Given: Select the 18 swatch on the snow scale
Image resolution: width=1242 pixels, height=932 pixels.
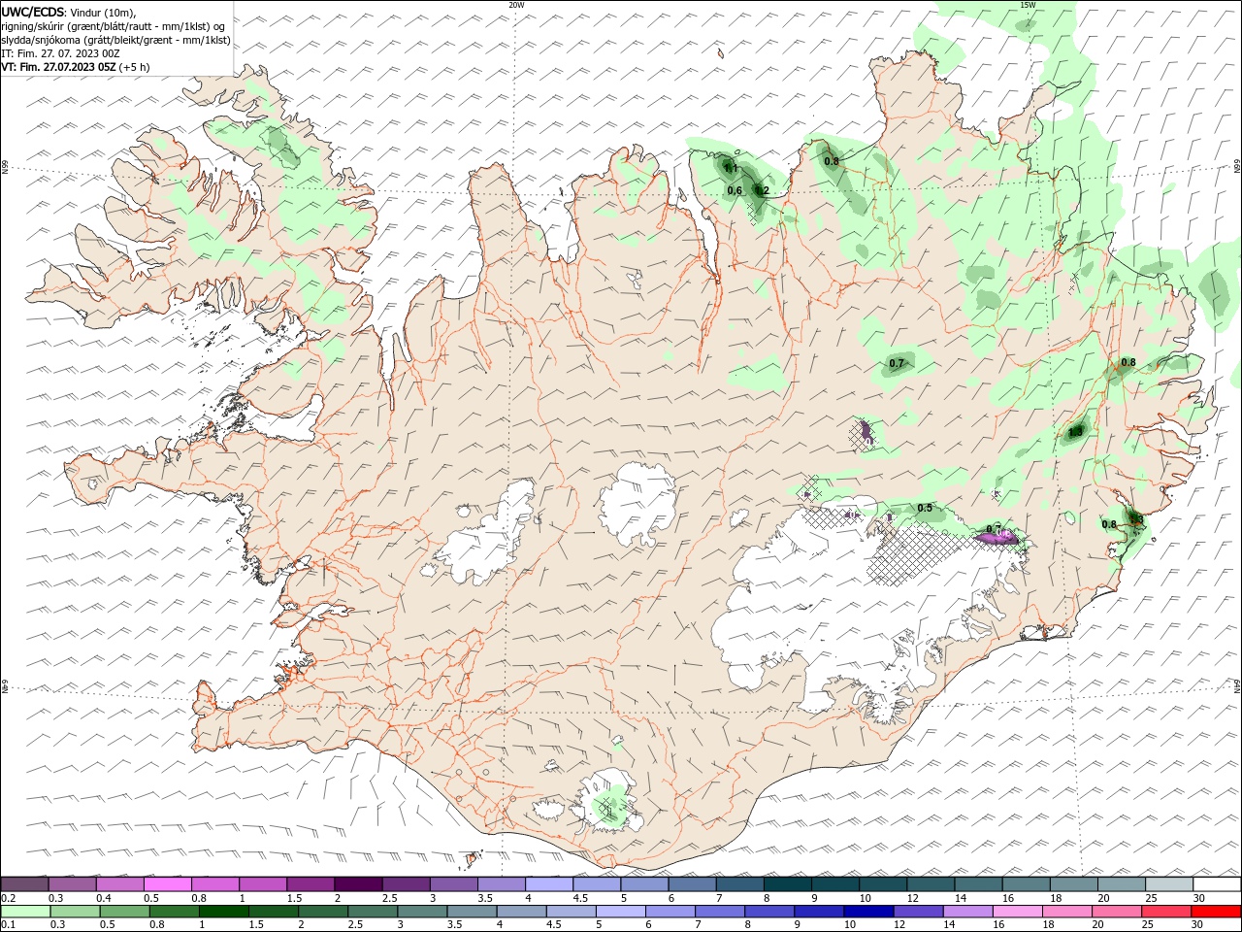Looking at the screenshot, I should point(1074,883).
